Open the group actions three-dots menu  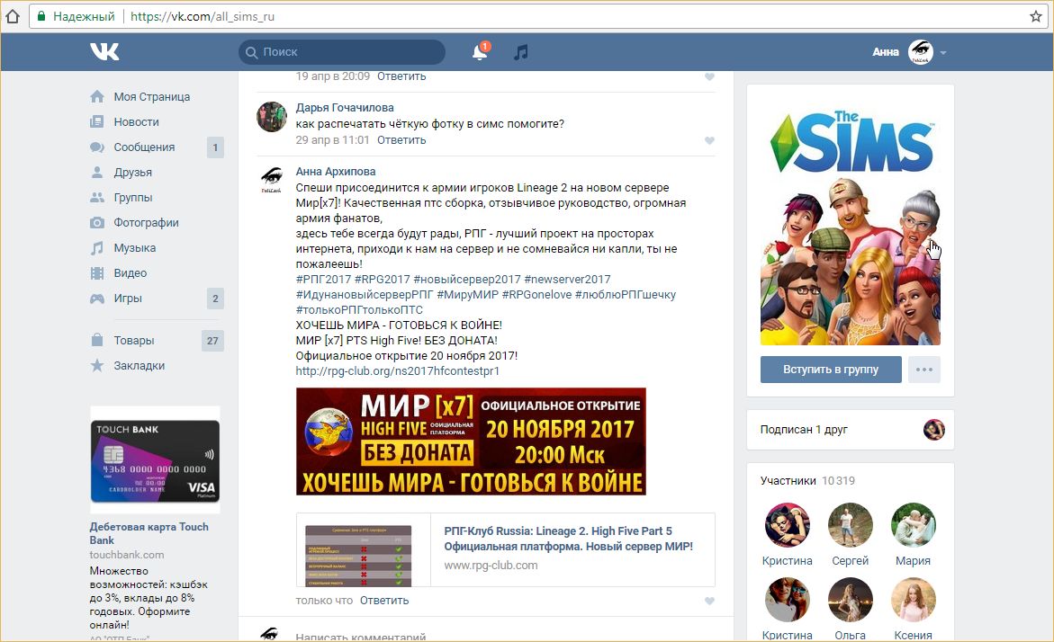(924, 370)
